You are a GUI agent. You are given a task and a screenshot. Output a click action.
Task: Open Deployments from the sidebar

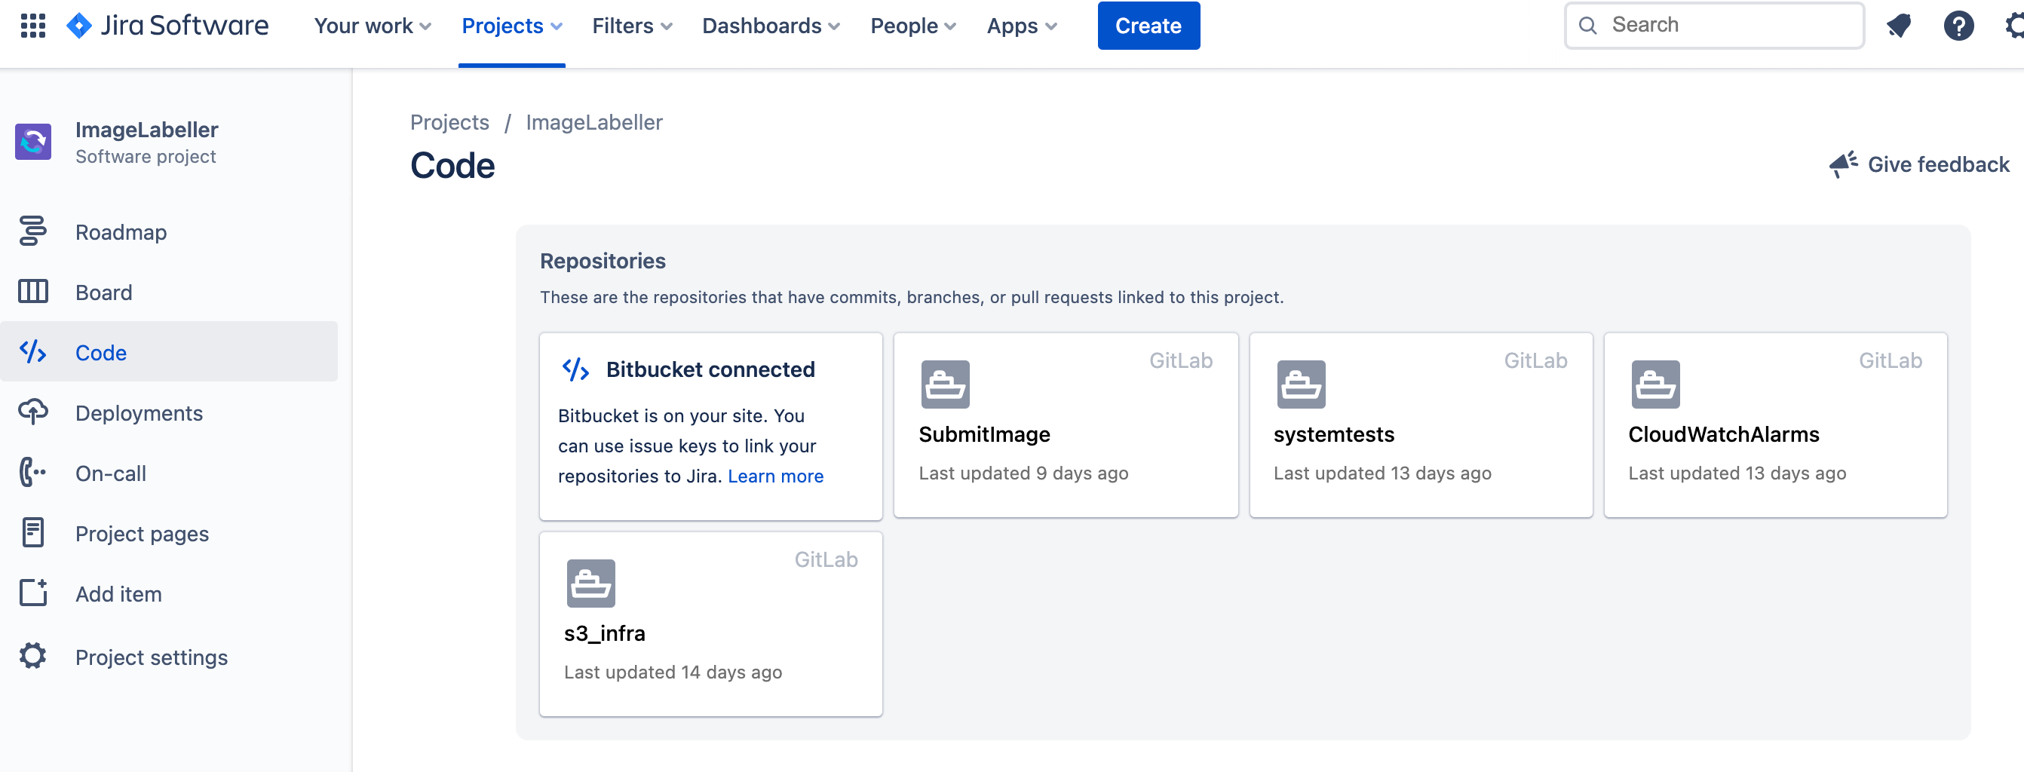click(33, 412)
